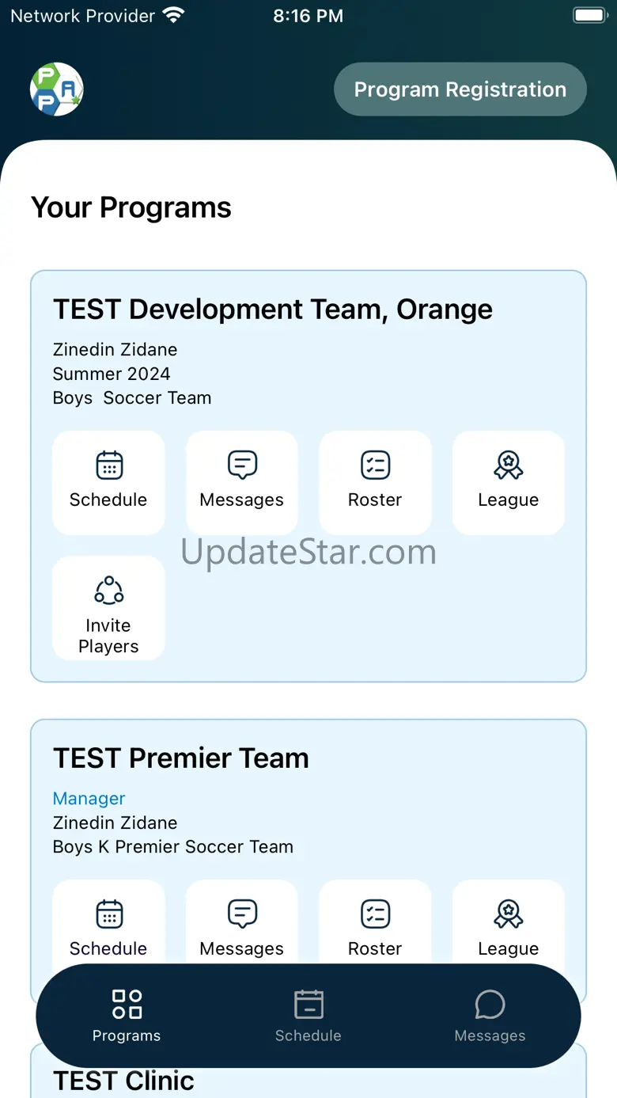The width and height of the screenshot is (617, 1098).
Task: Tap the PPA logo in header
Action: [x=57, y=89]
